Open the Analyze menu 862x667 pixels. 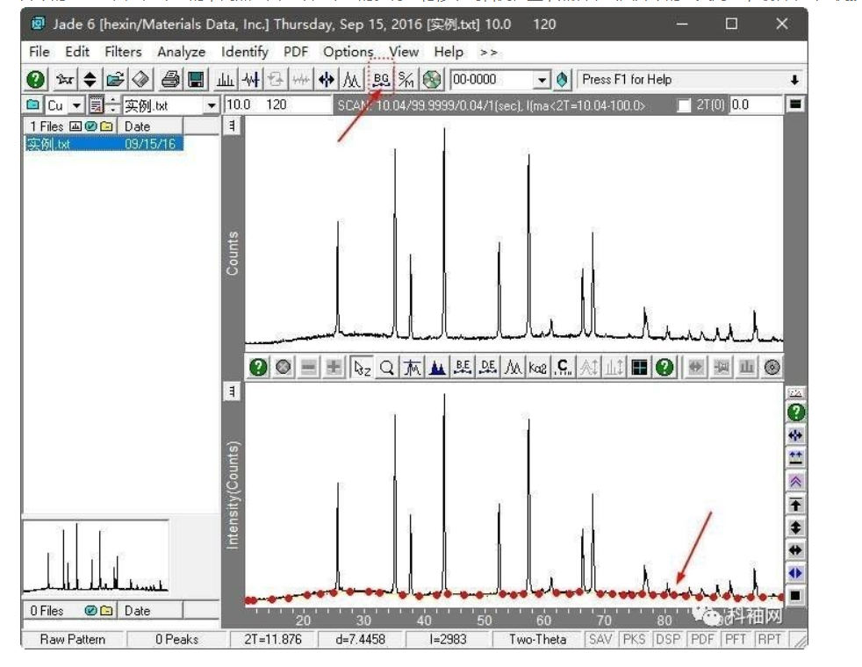click(x=182, y=52)
